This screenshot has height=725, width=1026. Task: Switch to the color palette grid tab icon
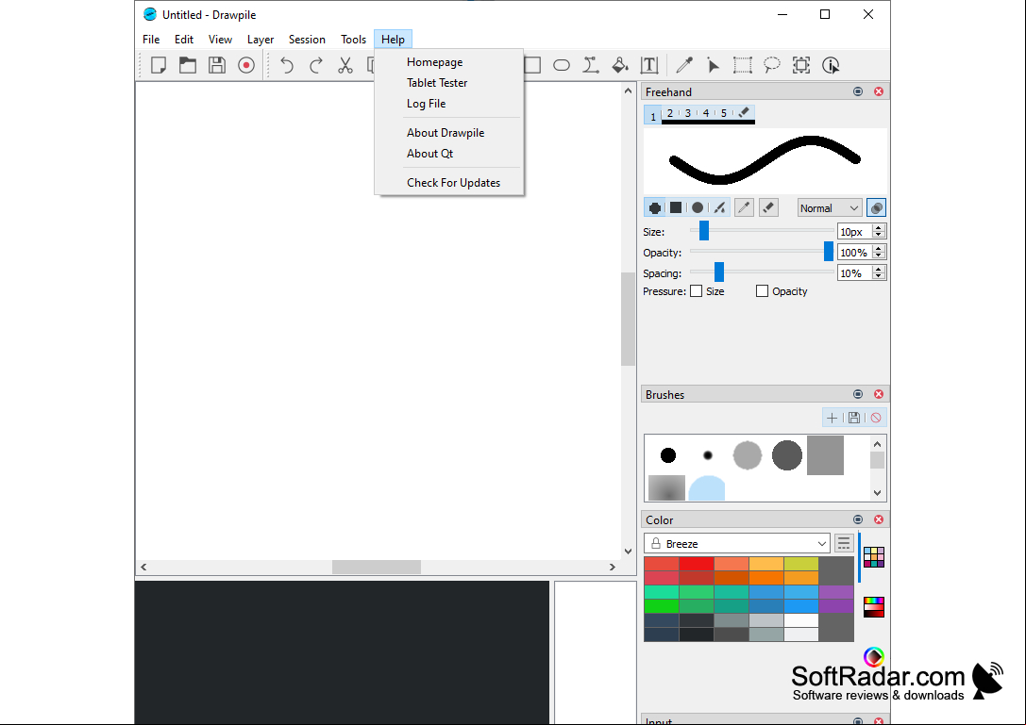[x=873, y=557]
